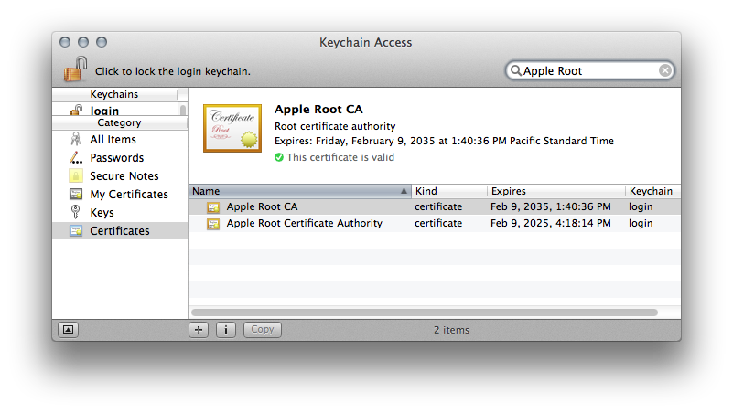Show My Certificates category
Viewport: 733px width, 413px height.
128,195
